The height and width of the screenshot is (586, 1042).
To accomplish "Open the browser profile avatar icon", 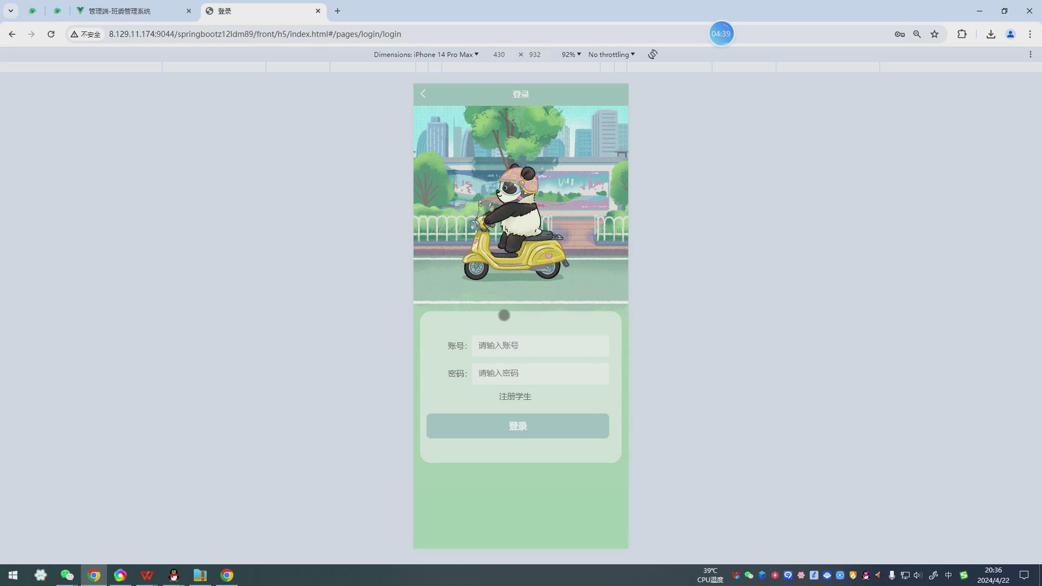I will coord(1010,34).
